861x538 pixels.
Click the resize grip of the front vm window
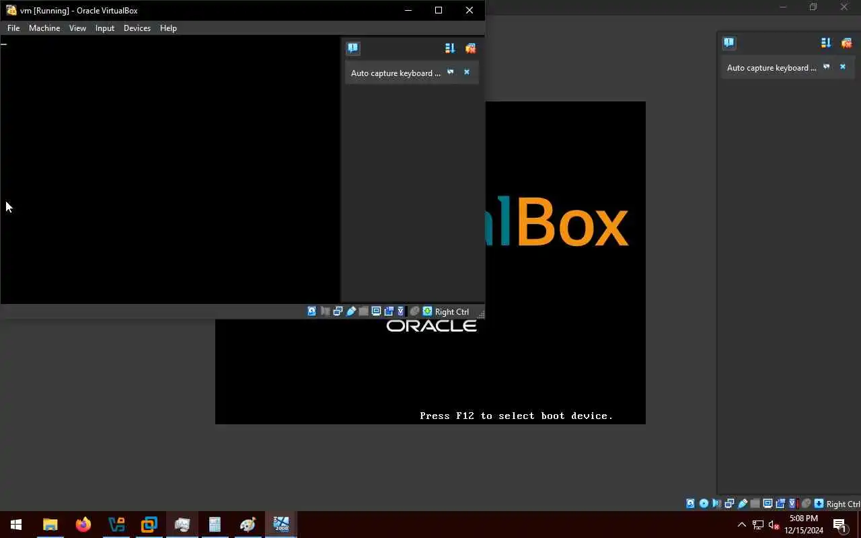click(480, 313)
